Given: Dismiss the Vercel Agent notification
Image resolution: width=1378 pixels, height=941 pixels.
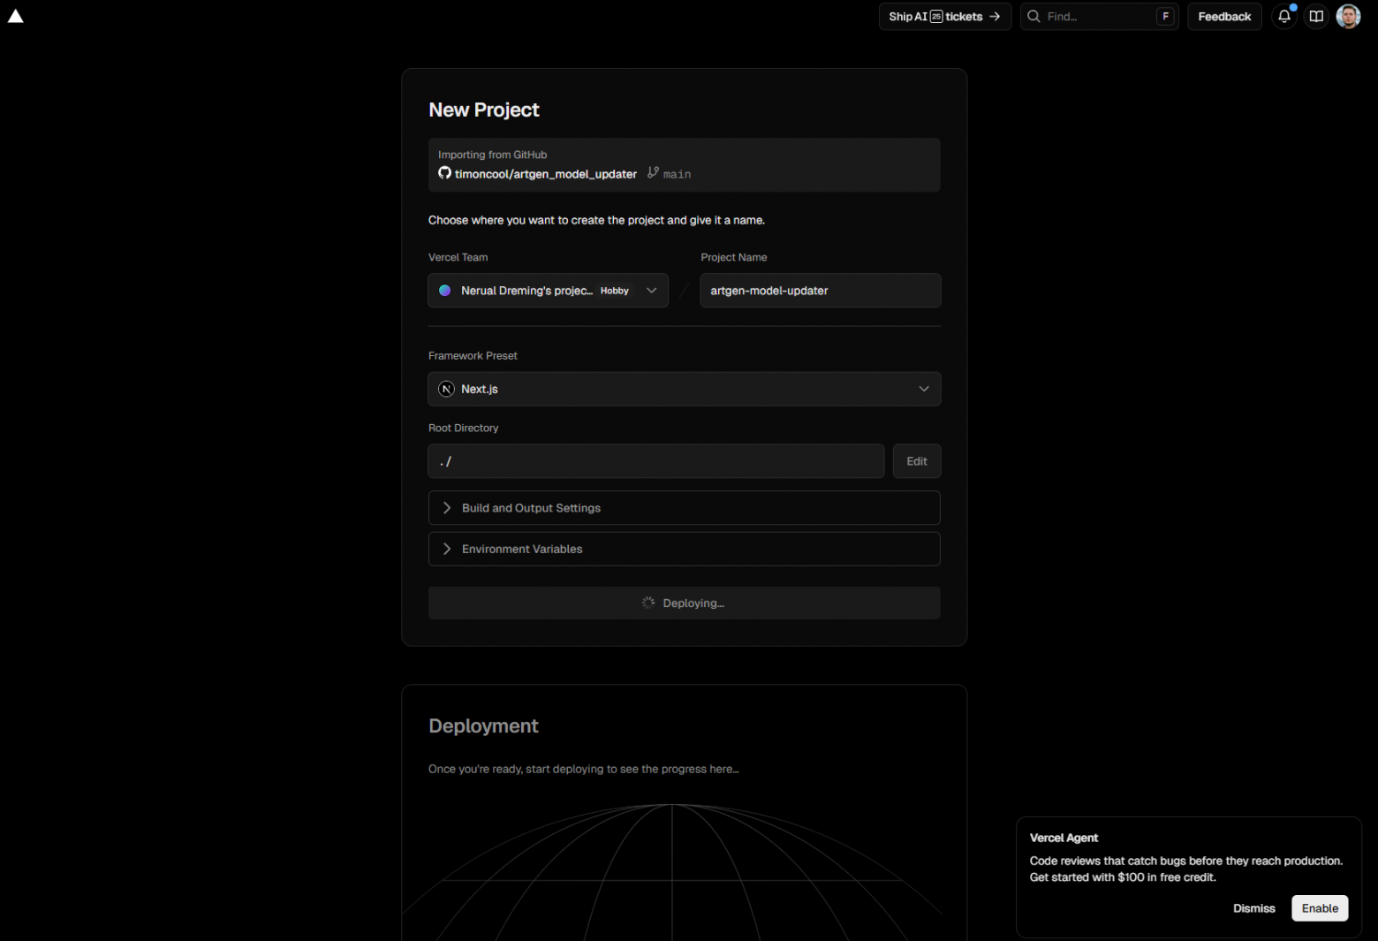Looking at the screenshot, I should pos(1253,908).
